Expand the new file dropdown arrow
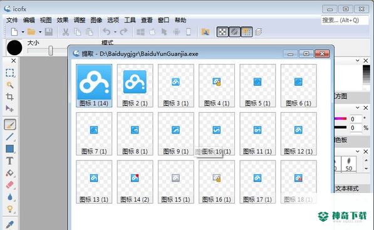Viewport: 374px width, 230px height. [x=23, y=32]
